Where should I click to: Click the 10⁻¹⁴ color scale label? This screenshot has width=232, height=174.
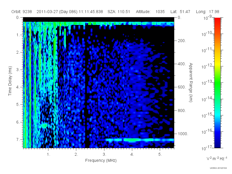pos(207,99)
